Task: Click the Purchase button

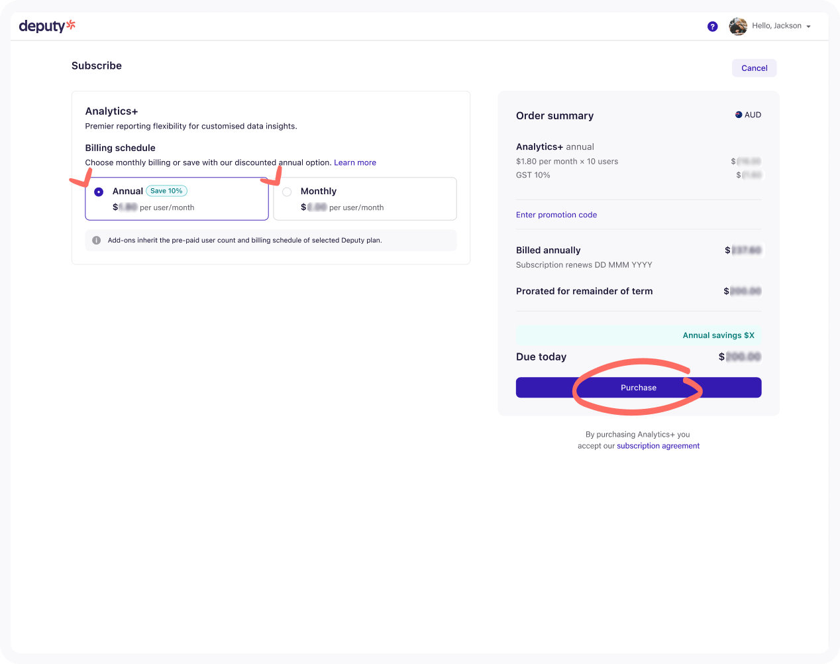Action: tap(638, 388)
